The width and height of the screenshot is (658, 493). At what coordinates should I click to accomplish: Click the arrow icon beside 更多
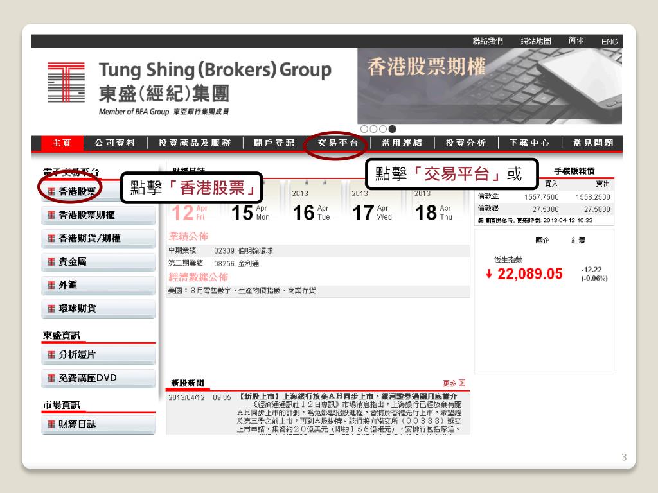(462, 383)
